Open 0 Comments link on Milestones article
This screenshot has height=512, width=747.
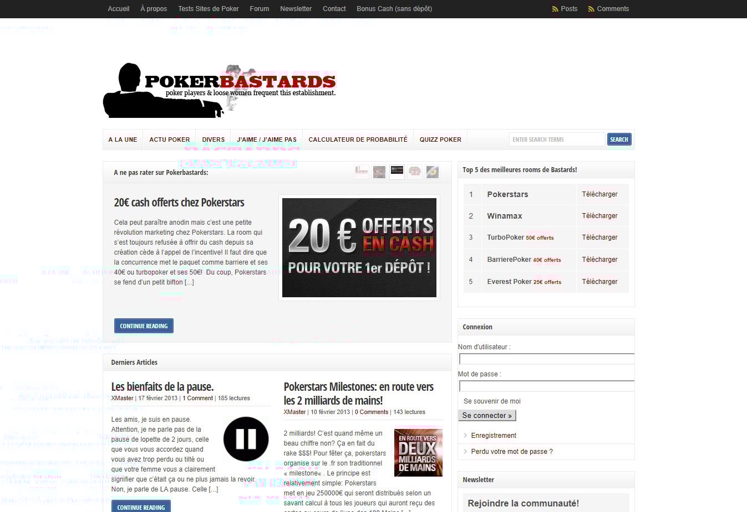click(x=372, y=412)
